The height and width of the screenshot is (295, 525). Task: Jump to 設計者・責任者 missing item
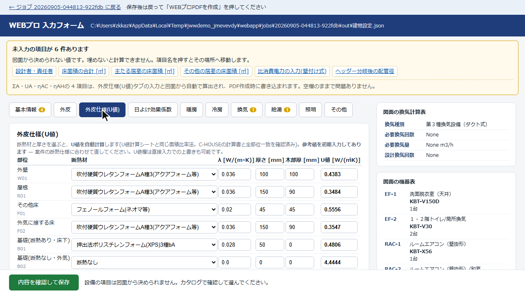tap(34, 71)
